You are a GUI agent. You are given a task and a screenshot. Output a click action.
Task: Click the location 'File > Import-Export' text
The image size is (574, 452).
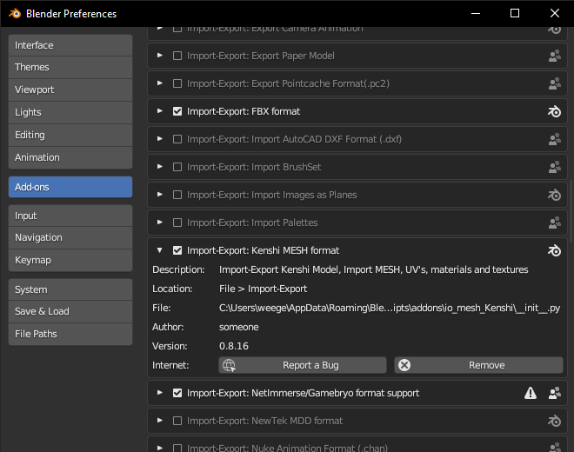(x=263, y=289)
